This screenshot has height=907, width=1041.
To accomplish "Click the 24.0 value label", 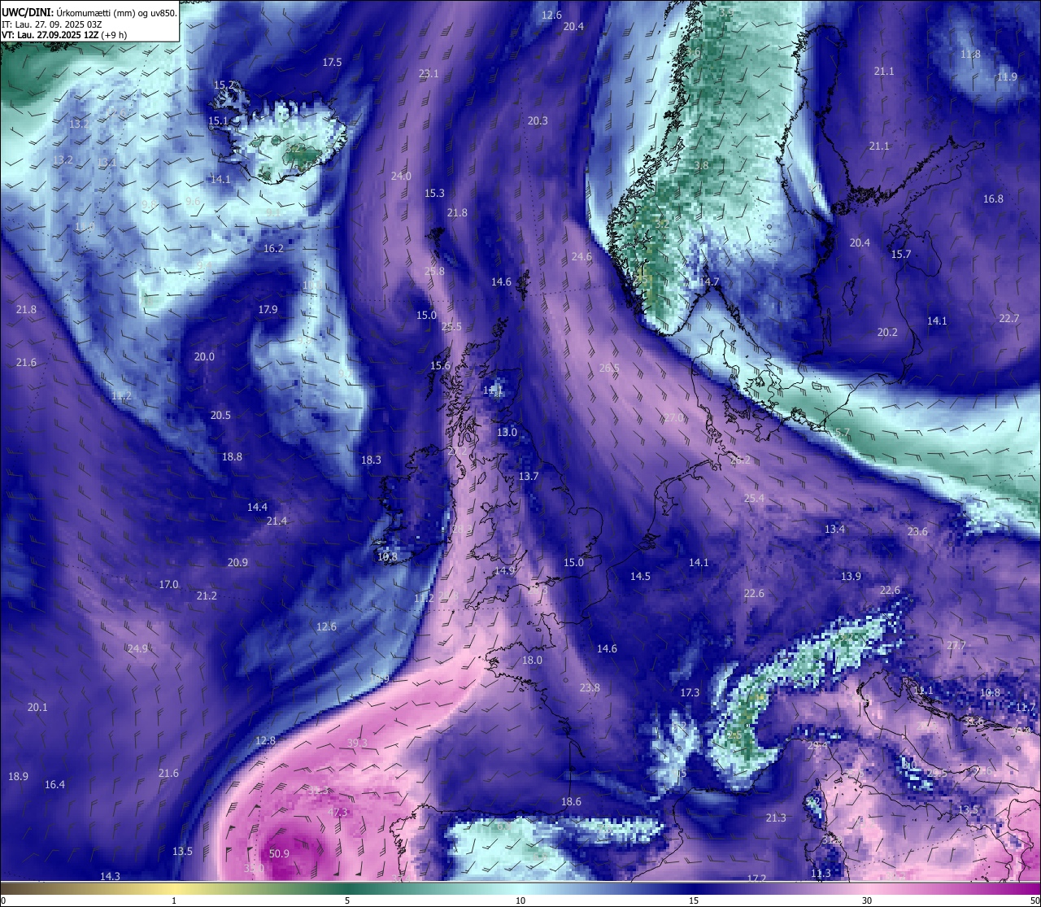I will [x=401, y=176].
